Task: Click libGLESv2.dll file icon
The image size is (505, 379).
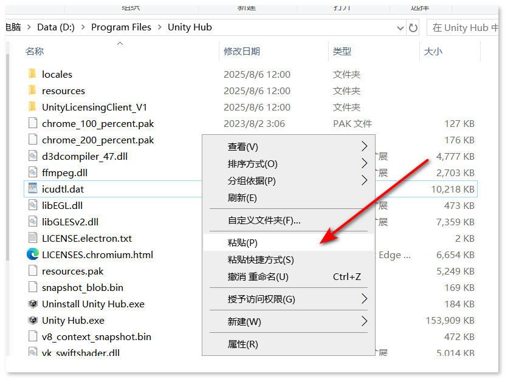Action: (x=33, y=222)
